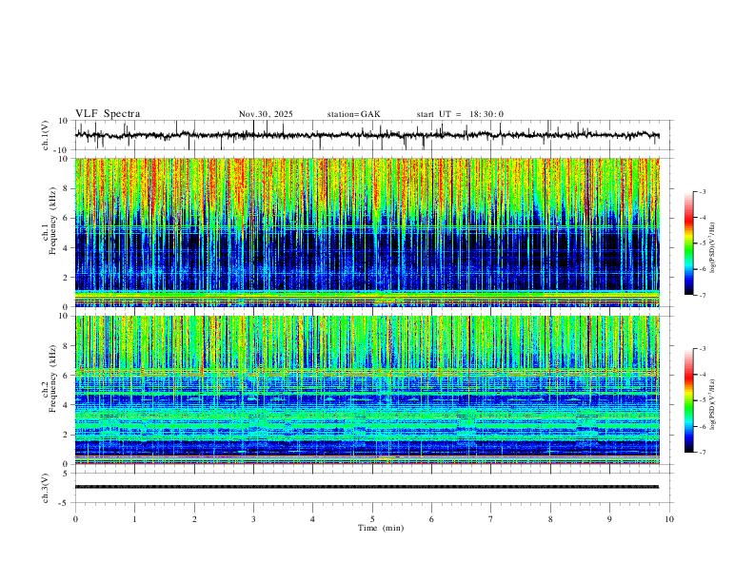
Task: Click the ch.3 black voltage trace
Action: [x=367, y=487]
